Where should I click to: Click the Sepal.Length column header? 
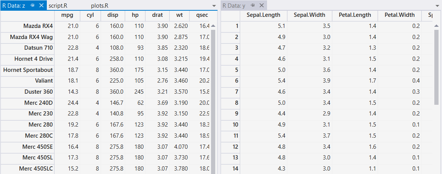(263, 15)
